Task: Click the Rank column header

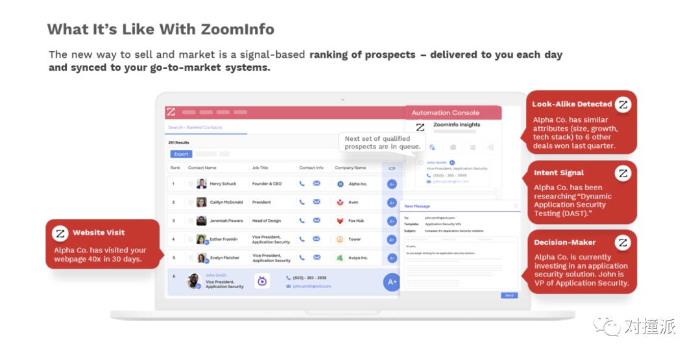Action: (175, 168)
